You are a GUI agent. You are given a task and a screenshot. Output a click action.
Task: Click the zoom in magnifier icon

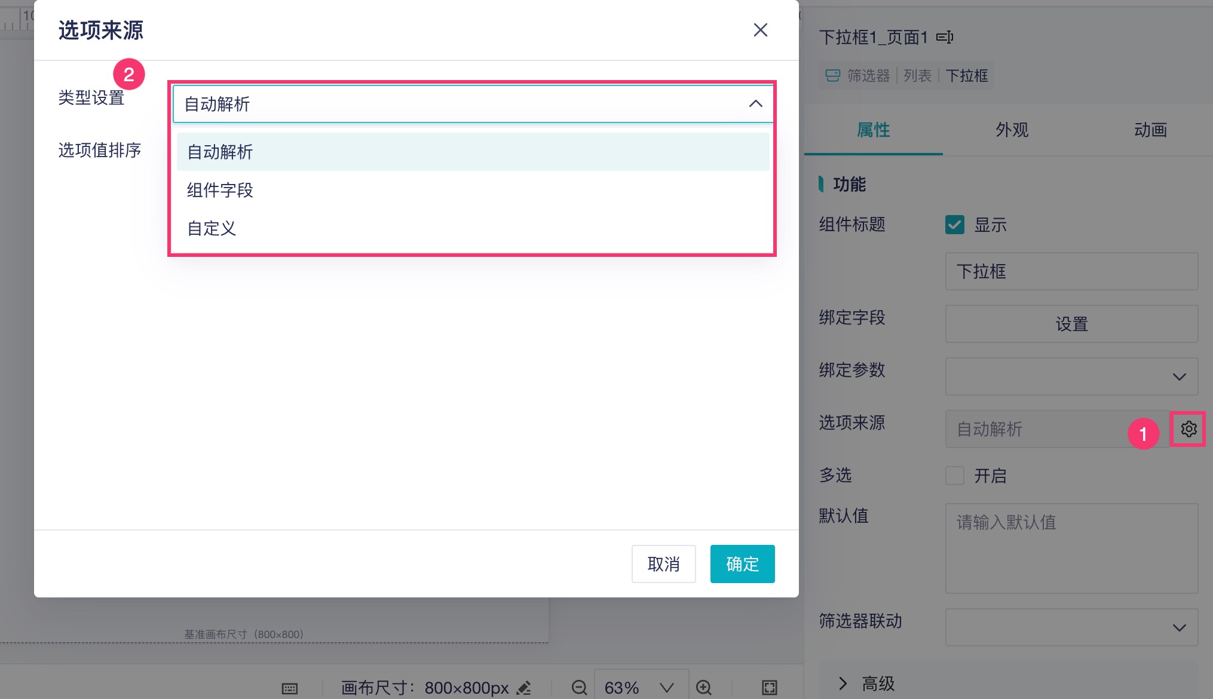[704, 687]
